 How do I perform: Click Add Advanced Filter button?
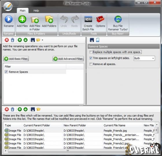(x=68, y=59)
